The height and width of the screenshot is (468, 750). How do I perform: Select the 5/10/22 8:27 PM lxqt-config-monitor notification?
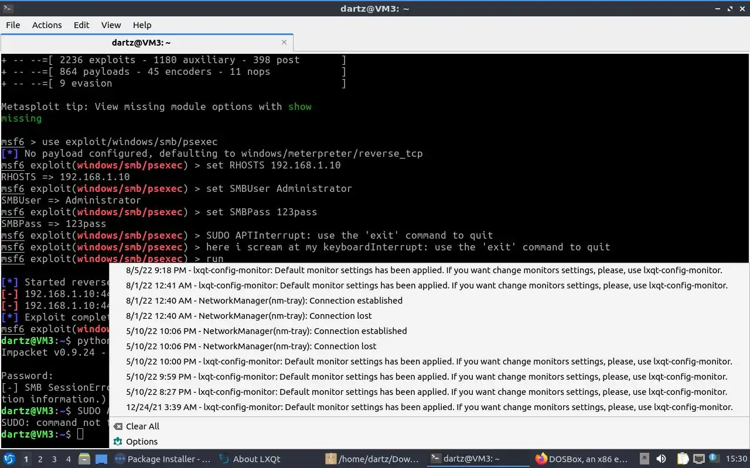(x=429, y=392)
